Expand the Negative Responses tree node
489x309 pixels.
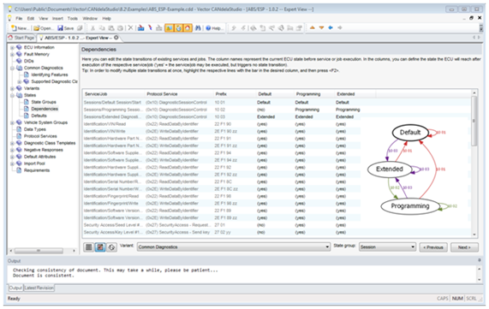point(12,150)
